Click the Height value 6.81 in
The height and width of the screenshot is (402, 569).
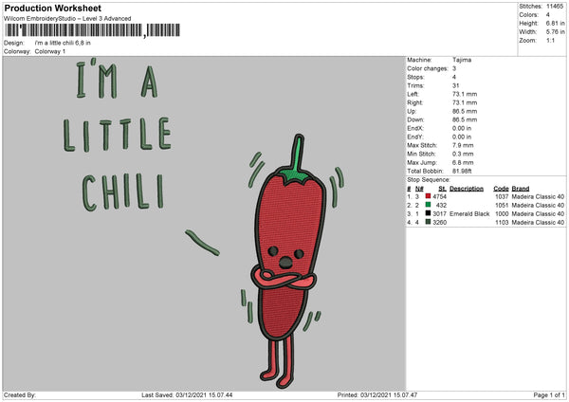pos(555,23)
